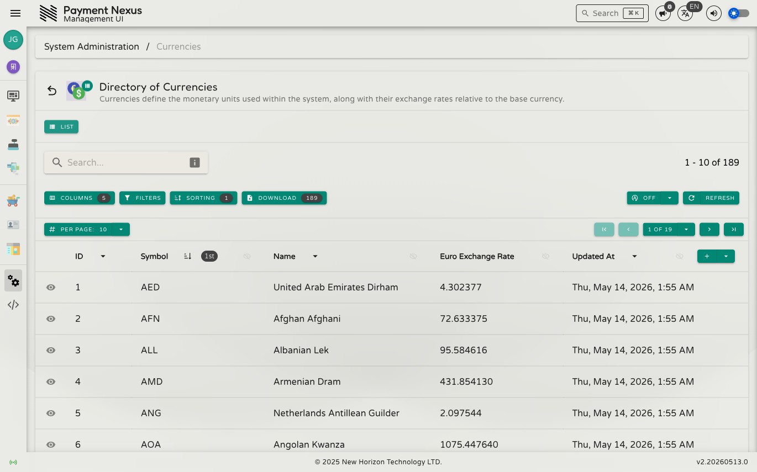The height and width of the screenshot is (472, 757).
Task: Click the top bar Search box
Action: (x=612, y=13)
